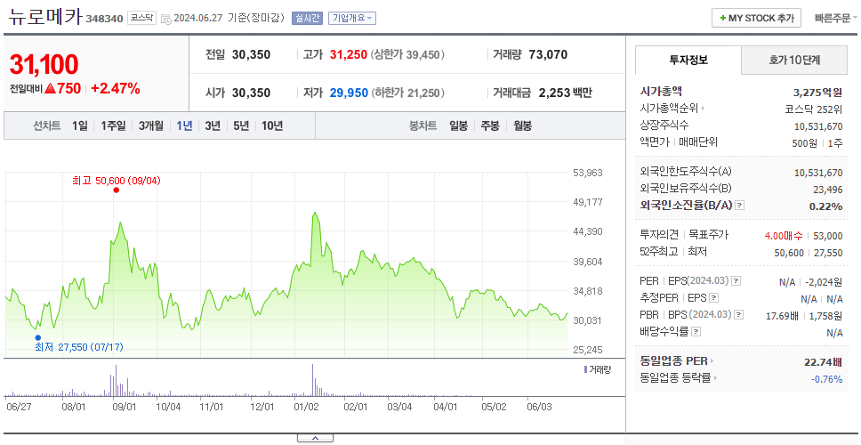Viewport: 861px width, 445px height.
Task: Click the red 최고 50,600 point on chart
Action: pyautogui.click(x=116, y=190)
